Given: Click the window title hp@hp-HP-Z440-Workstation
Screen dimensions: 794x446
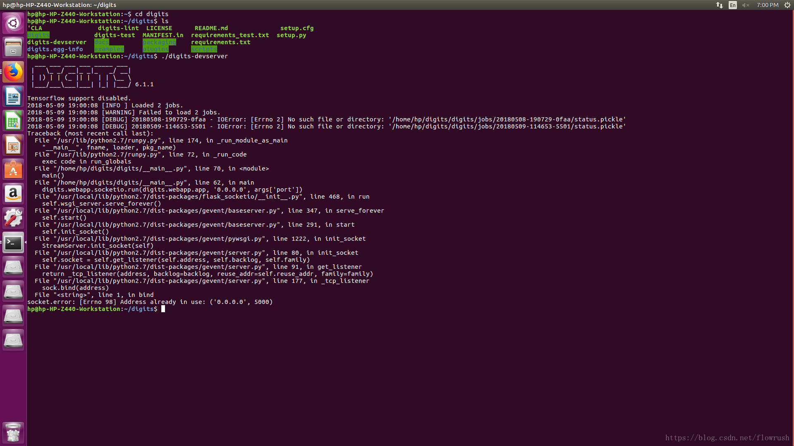Looking at the screenshot, I should coord(60,5).
